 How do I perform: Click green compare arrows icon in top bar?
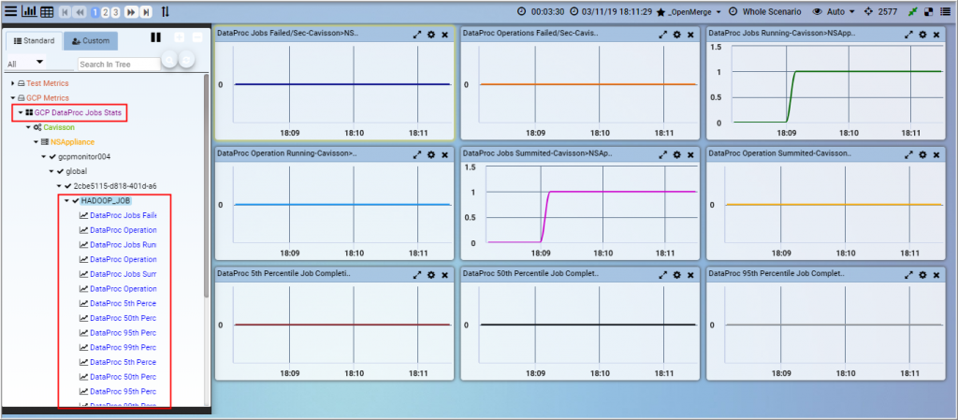pos(913,12)
